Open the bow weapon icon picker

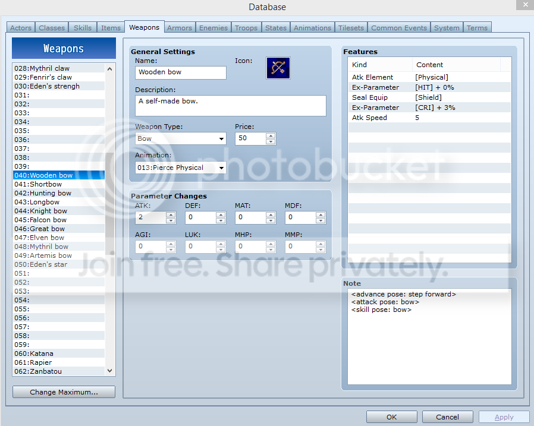[278, 68]
